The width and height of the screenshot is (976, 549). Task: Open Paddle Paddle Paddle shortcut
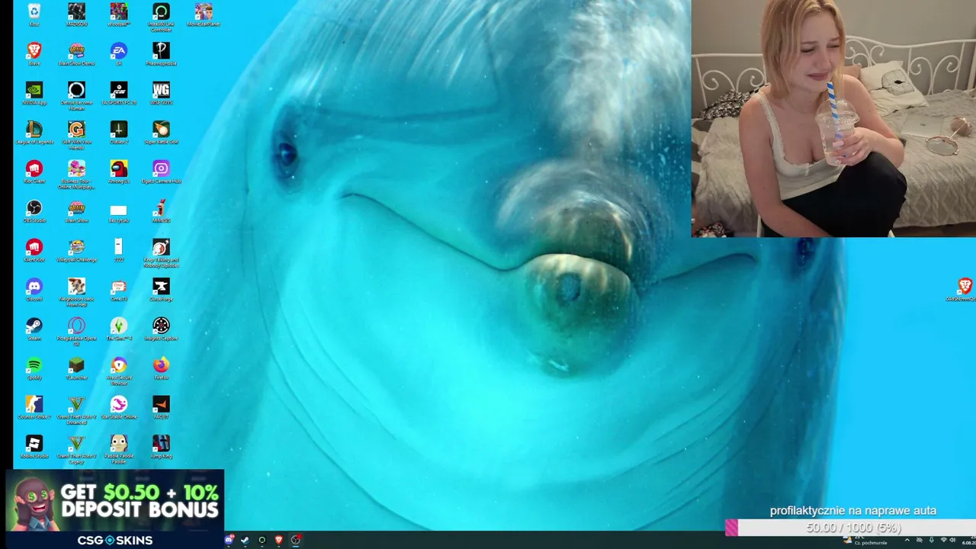(118, 449)
